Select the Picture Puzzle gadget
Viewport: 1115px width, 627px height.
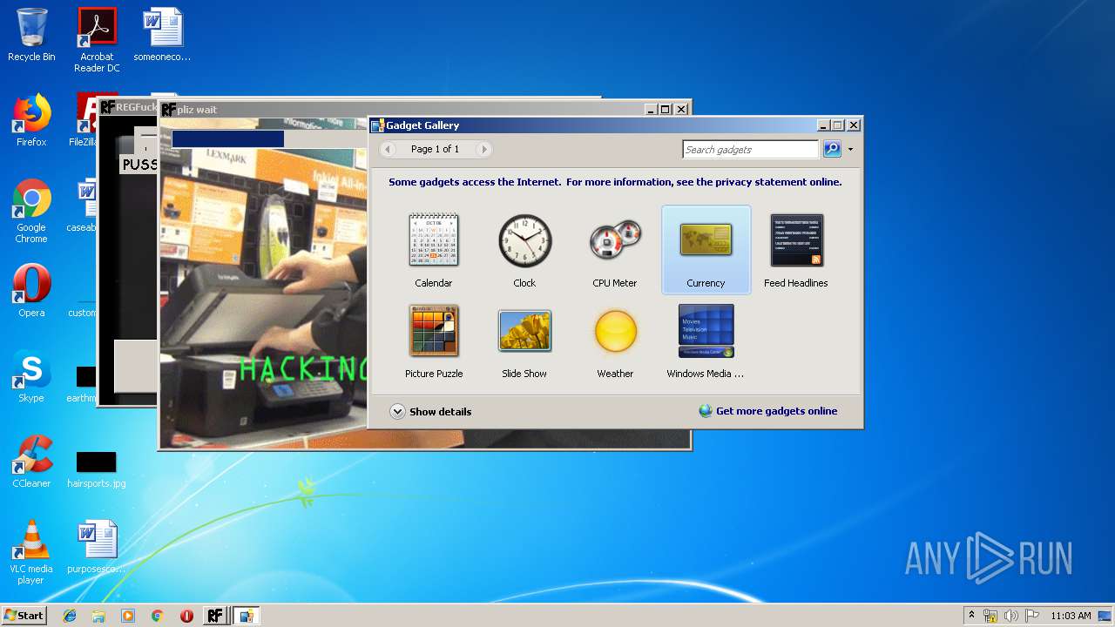click(434, 340)
